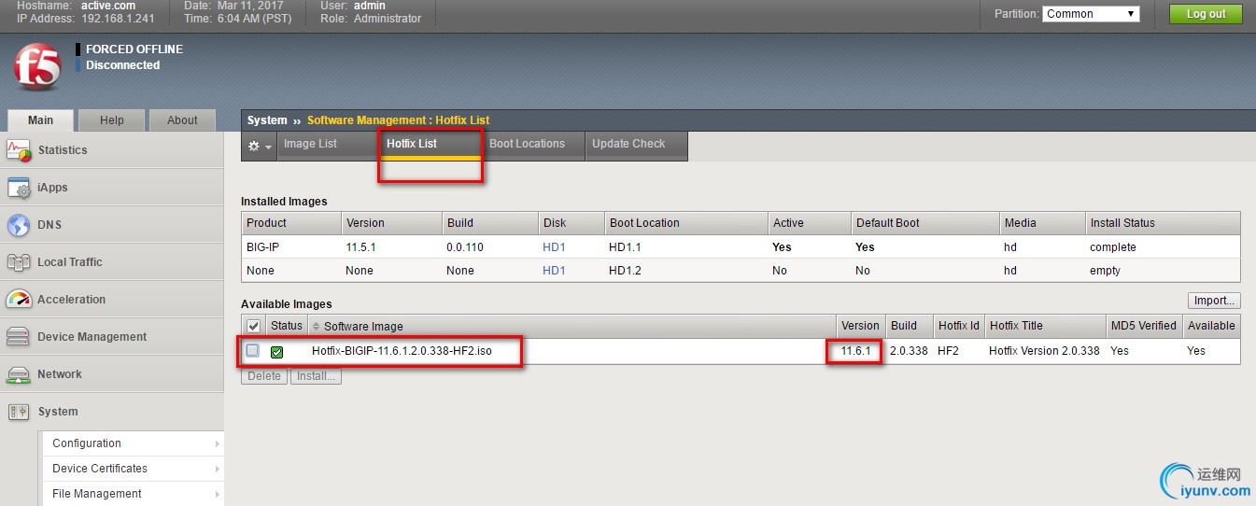
Task: Click the empty install status cell
Action: coord(1105,271)
